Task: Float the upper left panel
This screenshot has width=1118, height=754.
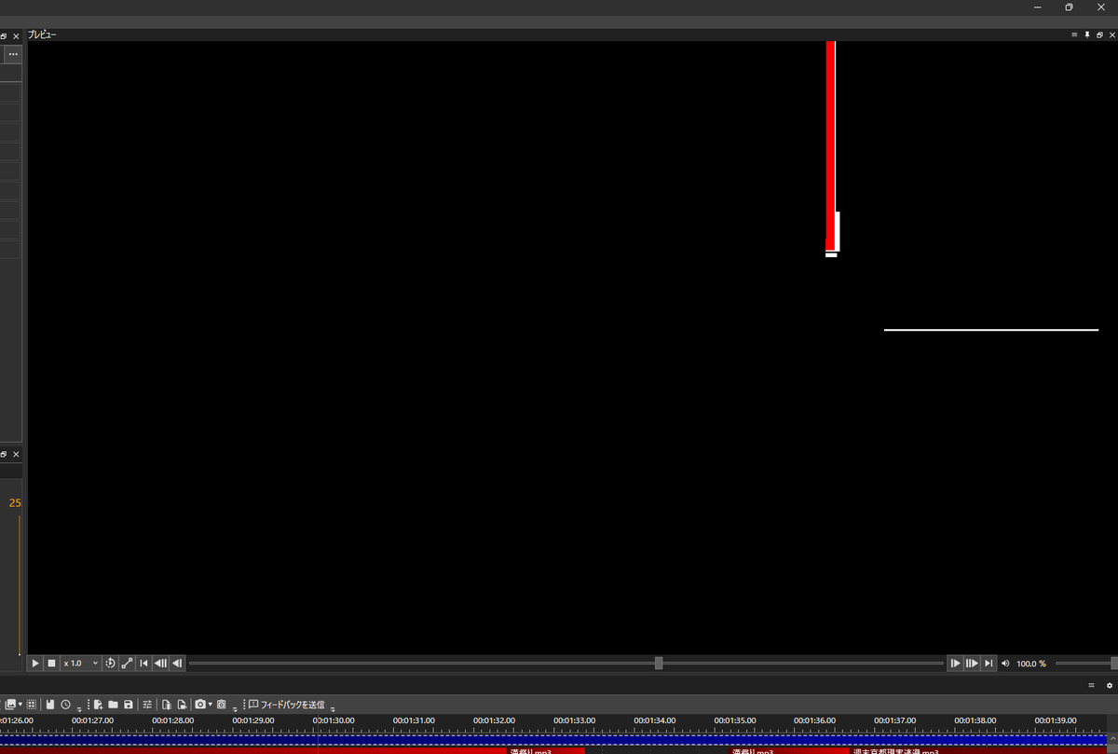Action: point(4,35)
